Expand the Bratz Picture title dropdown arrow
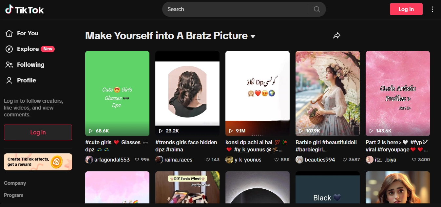This screenshot has width=441, height=207. (253, 37)
